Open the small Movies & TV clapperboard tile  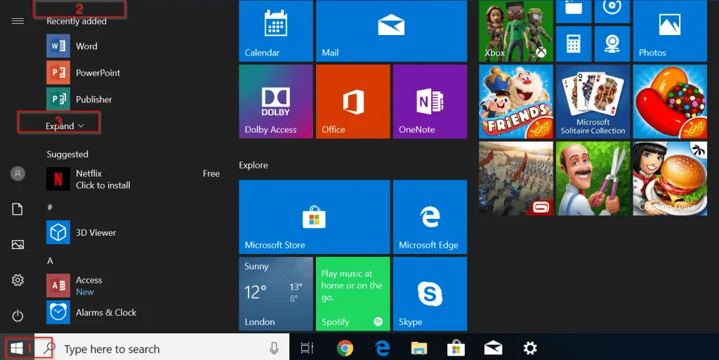[574, 11]
